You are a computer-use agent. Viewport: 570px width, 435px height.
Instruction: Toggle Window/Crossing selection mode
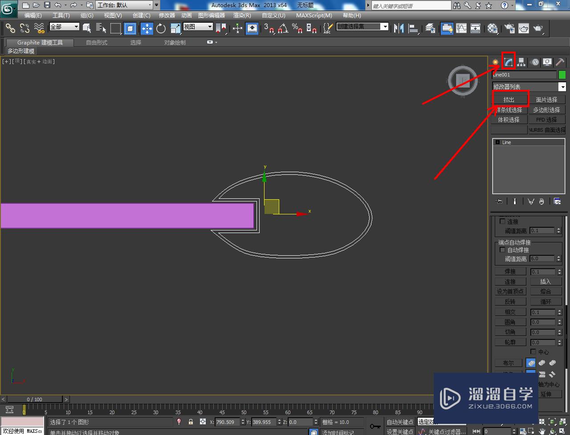pos(130,28)
